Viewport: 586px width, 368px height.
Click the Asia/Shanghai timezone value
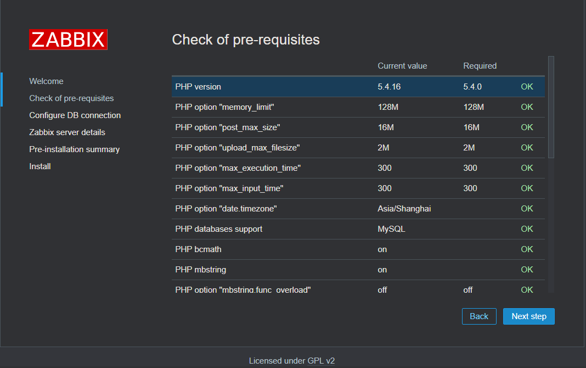click(404, 209)
